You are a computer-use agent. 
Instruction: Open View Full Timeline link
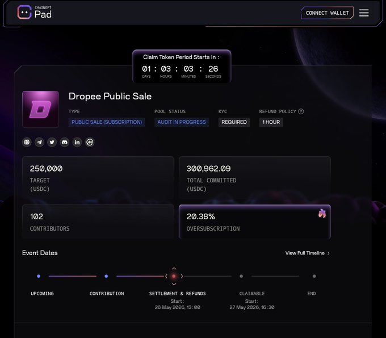[x=308, y=253]
